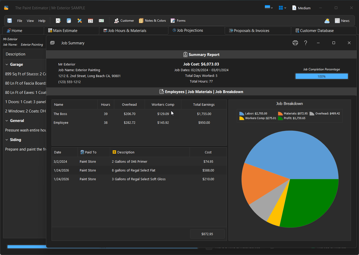Open the Customer toolbar button
Viewport: 359px width, 255px height.
click(x=124, y=21)
